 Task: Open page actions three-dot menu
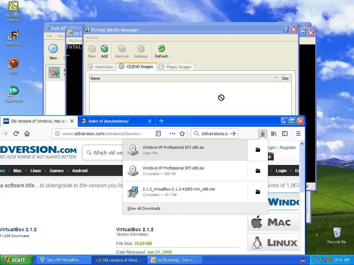(172, 134)
